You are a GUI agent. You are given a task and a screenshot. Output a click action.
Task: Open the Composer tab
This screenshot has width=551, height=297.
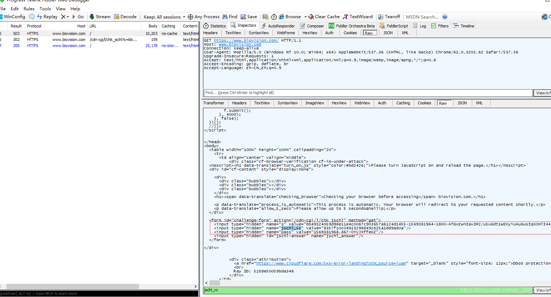click(312, 26)
